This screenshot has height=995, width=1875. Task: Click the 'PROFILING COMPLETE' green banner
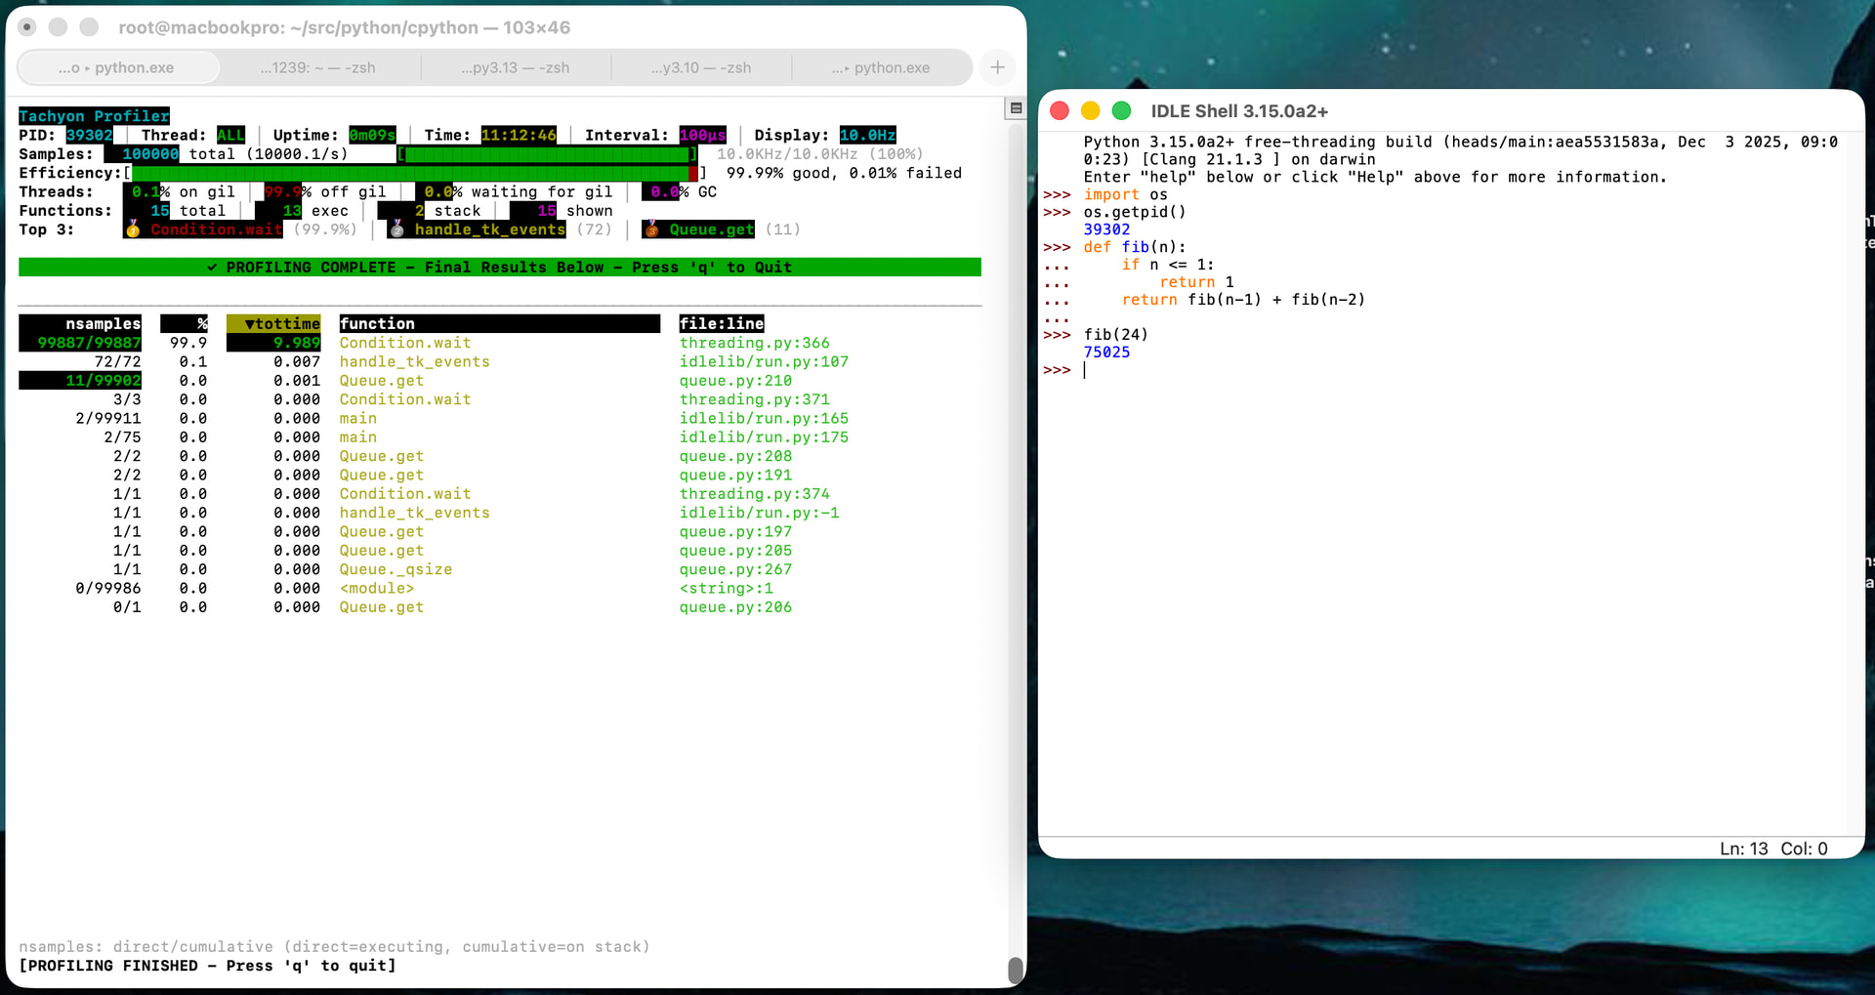click(x=500, y=268)
